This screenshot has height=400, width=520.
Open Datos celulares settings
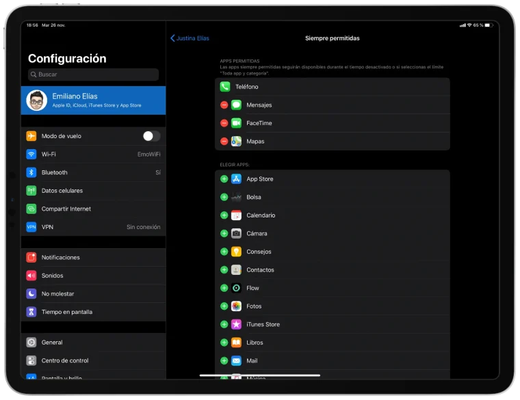pos(93,191)
